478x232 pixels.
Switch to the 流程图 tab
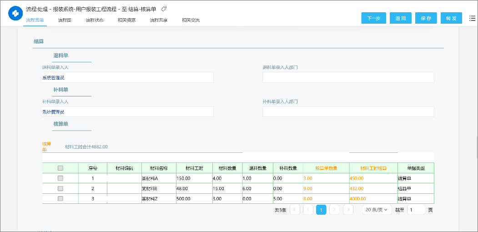point(65,20)
